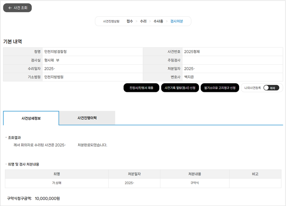Toggle the 나의사건등록 switch

pyautogui.click(x=271, y=88)
